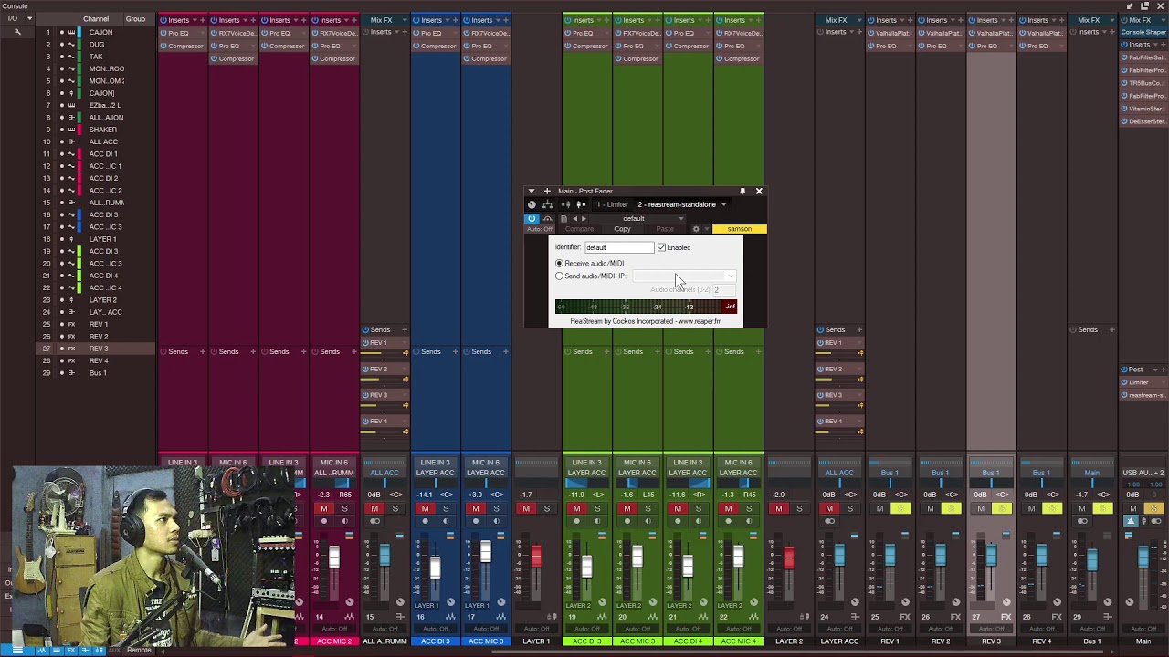
Task: Select Send audio/MIDI; IP radio option
Action: tap(560, 276)
